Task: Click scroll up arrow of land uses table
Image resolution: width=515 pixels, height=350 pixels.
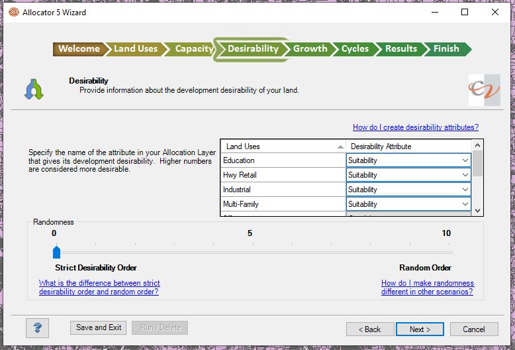Action: [x=477, y=145]
